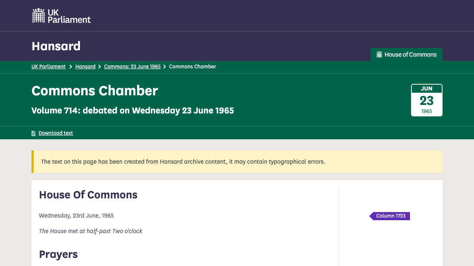474x266 pixels.
Task: Click the UK Parliament portcullis logo icon
Action: tap(39, 16)
